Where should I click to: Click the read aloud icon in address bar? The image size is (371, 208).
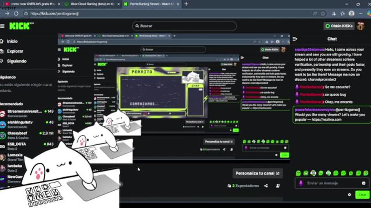tap(315, 14)
